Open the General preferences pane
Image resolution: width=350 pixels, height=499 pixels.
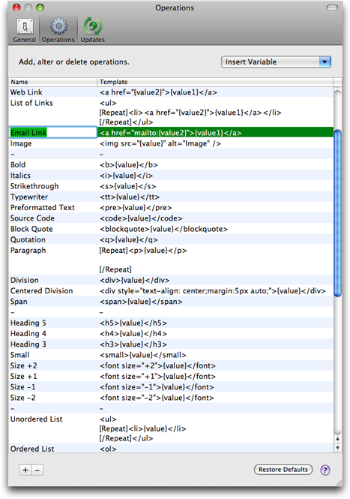click(x=25, y=31)
